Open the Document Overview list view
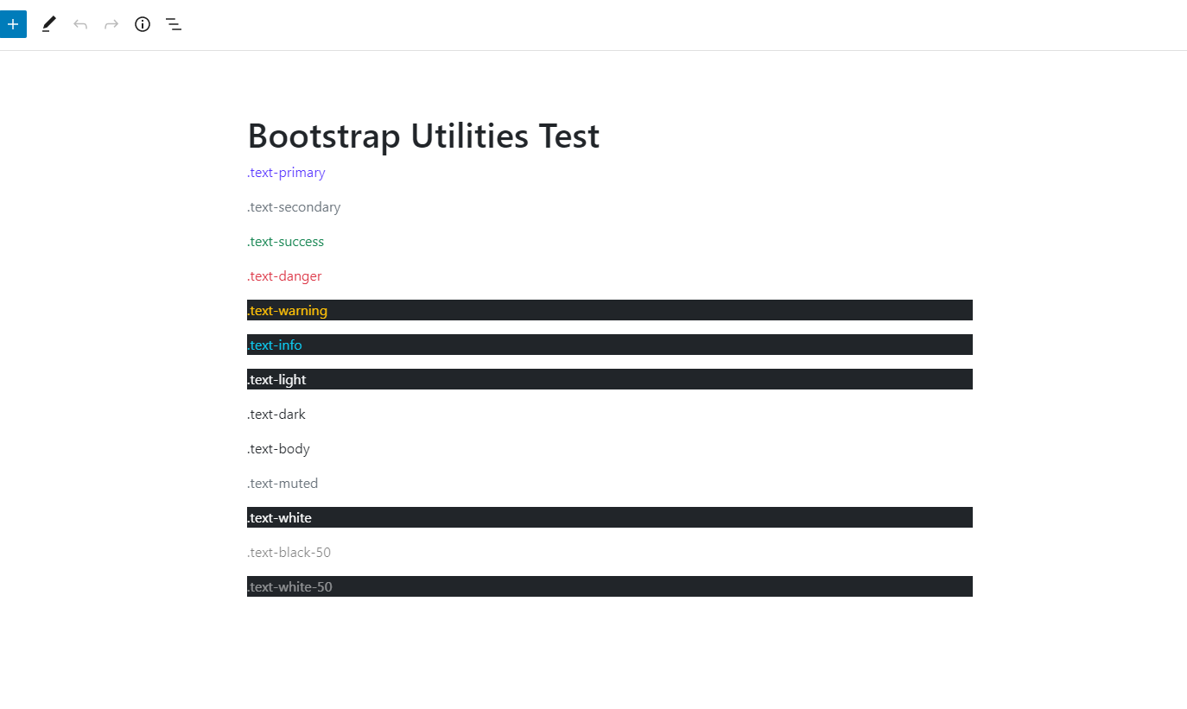The height and width of the screenshot is (709, 1187). pos(173,24)
